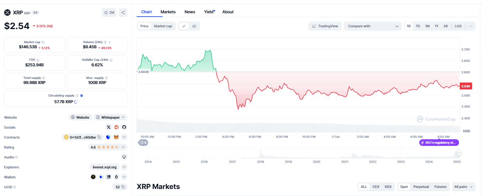This screenshot has height=196, width=483.
Task: Click the SEC's regulatory news marker
Action: [439, 143]
